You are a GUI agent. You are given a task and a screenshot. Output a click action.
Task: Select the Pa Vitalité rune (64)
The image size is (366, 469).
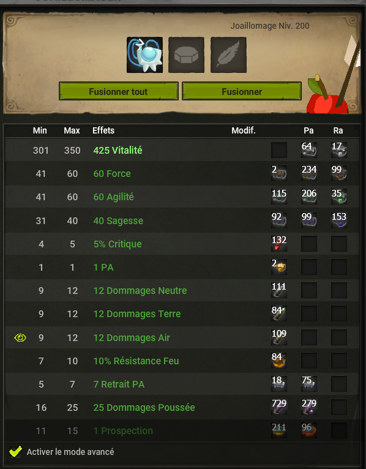(309, 150)
